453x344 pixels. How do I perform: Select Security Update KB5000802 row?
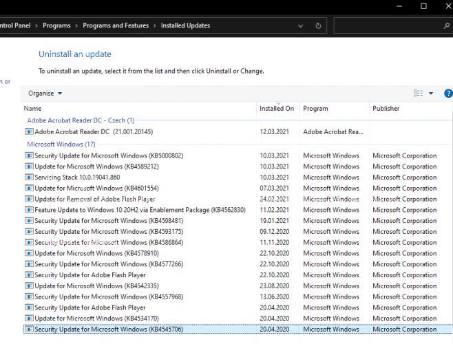click(x=238, y=155)
